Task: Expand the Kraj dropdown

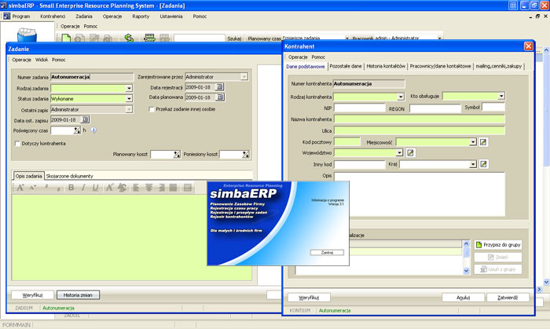Action: click(x=473, y=164)
